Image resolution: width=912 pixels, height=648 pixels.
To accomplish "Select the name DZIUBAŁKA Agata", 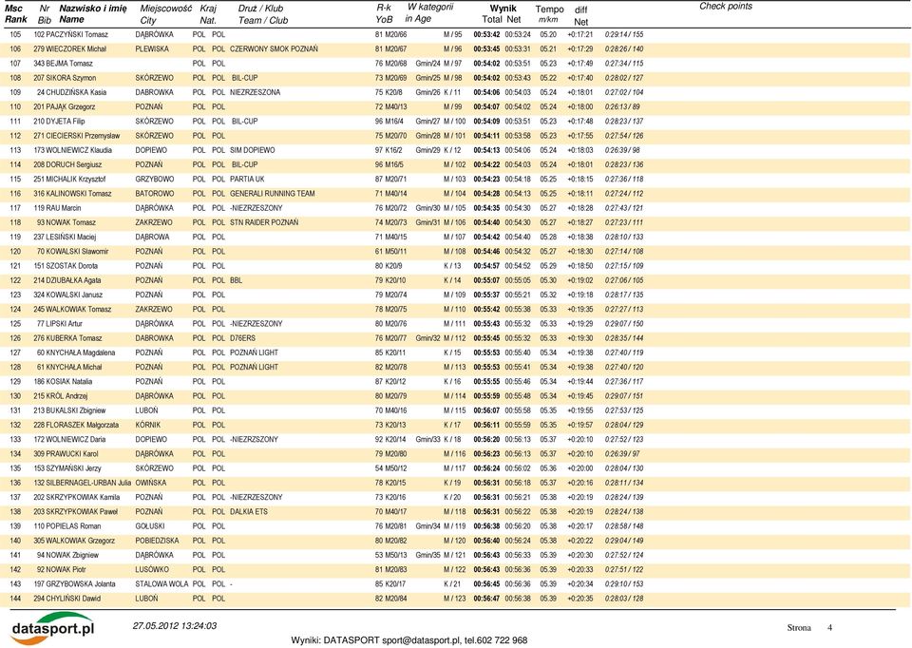I will (73, 280).
